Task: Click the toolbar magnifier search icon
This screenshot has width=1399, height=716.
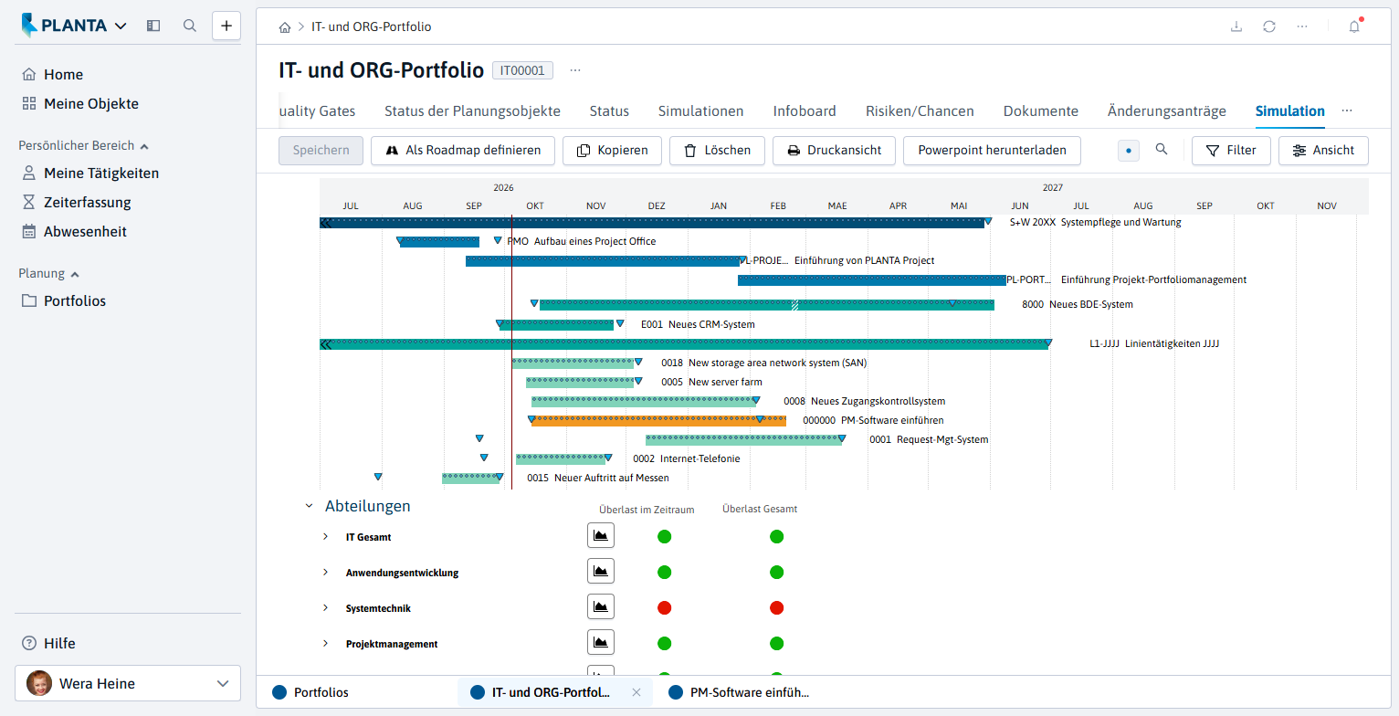Action: pos(1162,150)
